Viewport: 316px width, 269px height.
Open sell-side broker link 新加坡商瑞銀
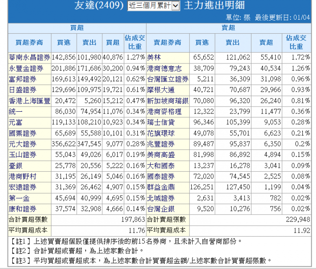click(168, 101)
